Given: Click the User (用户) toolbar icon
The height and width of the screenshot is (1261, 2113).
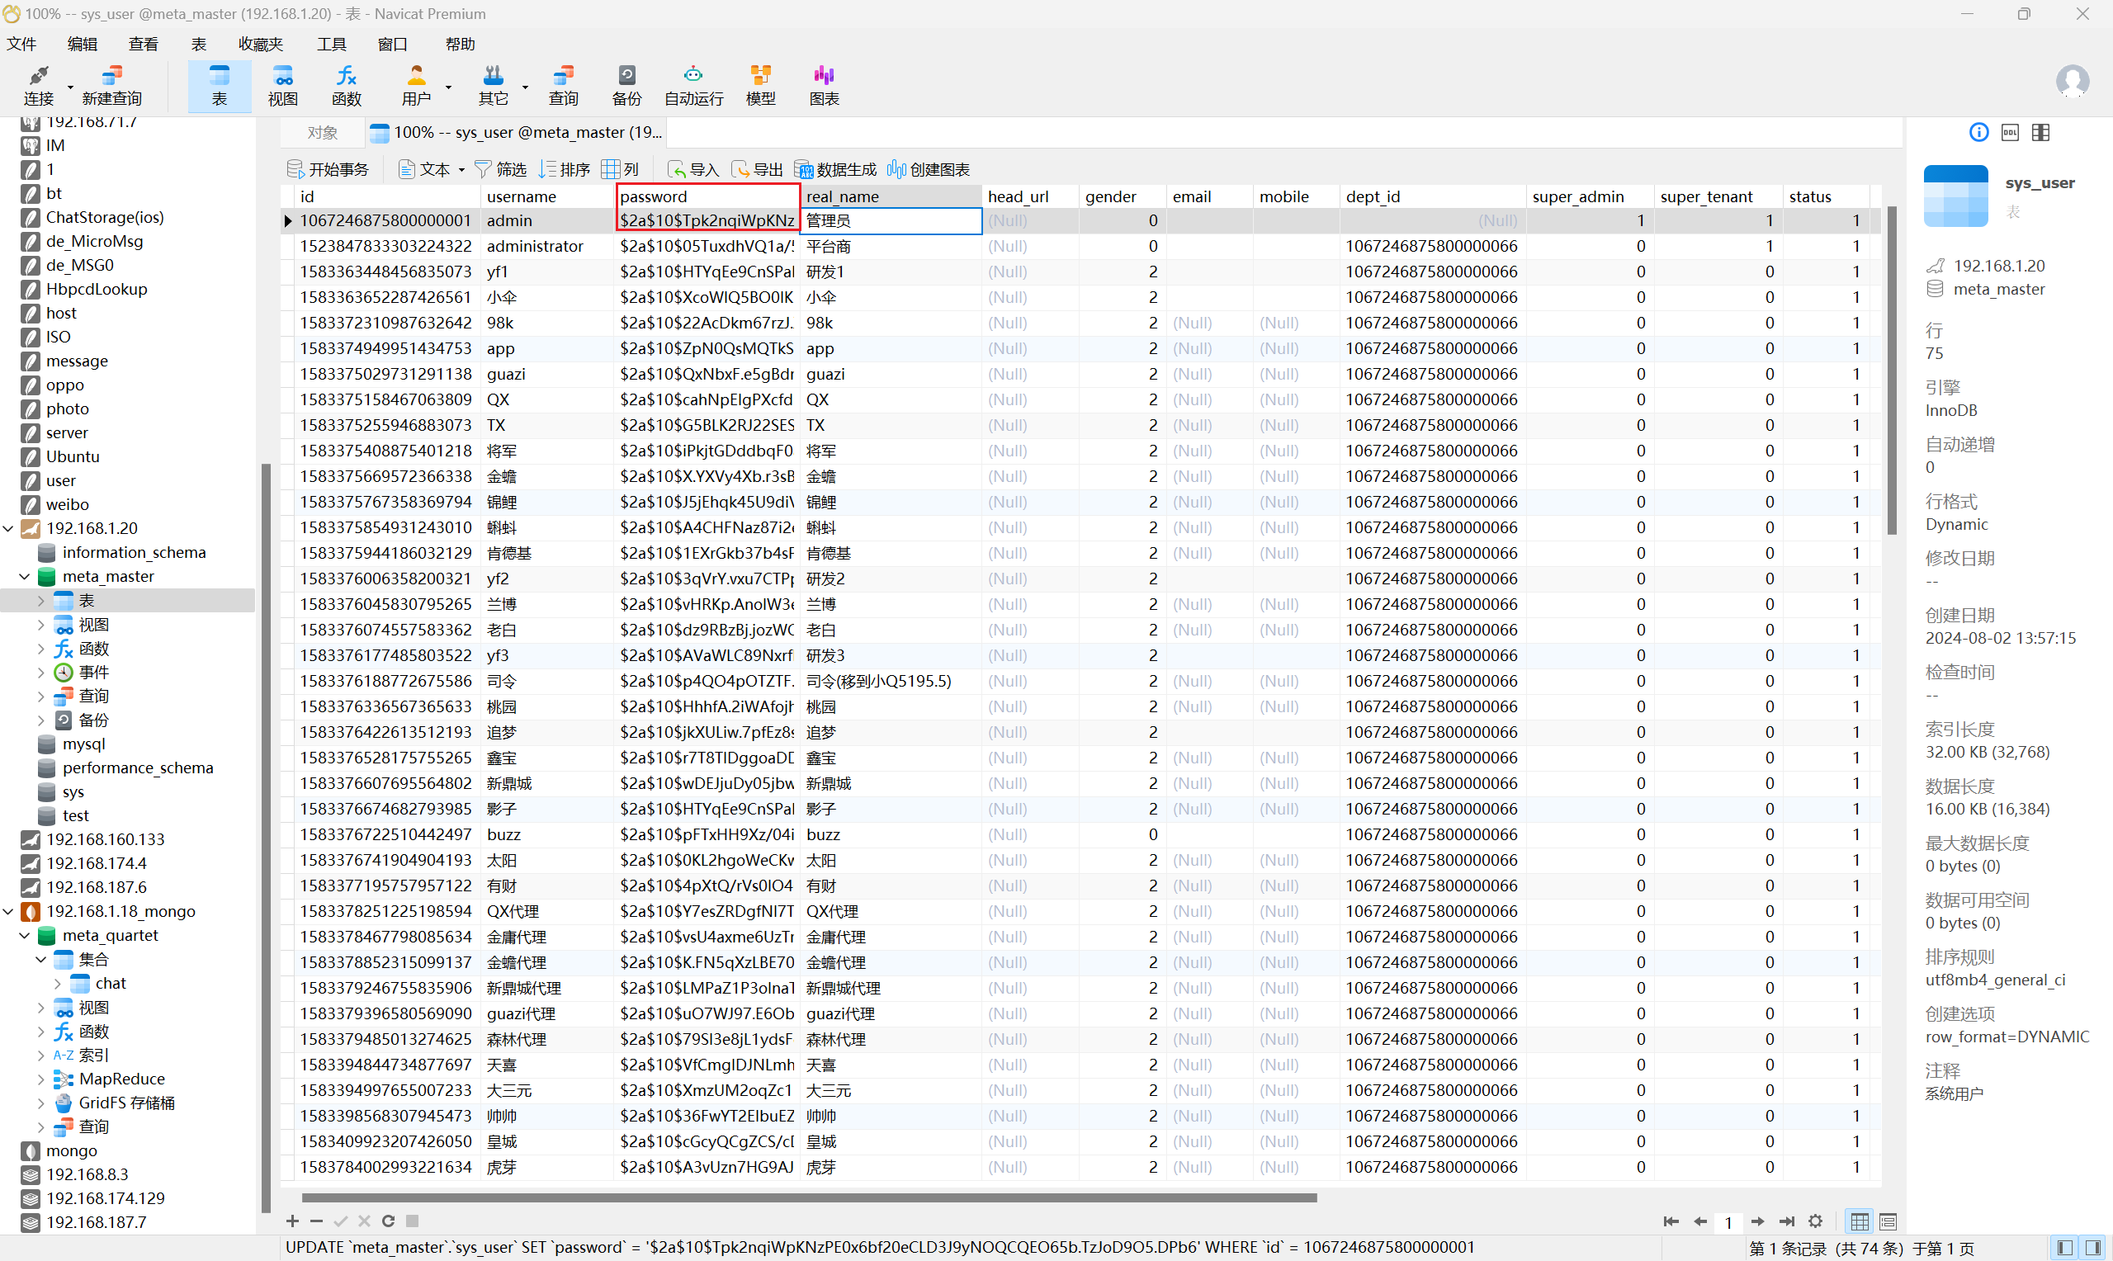Looking at the screenshot, I should click(x=416, y=85).
